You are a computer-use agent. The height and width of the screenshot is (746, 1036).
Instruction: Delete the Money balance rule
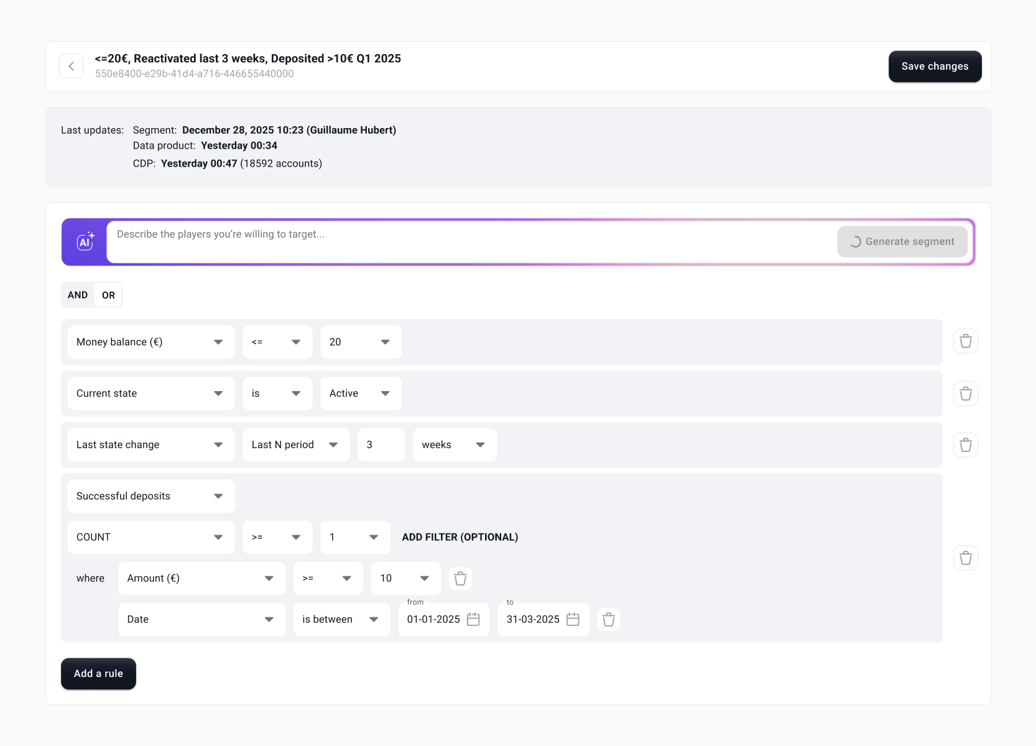966,341
